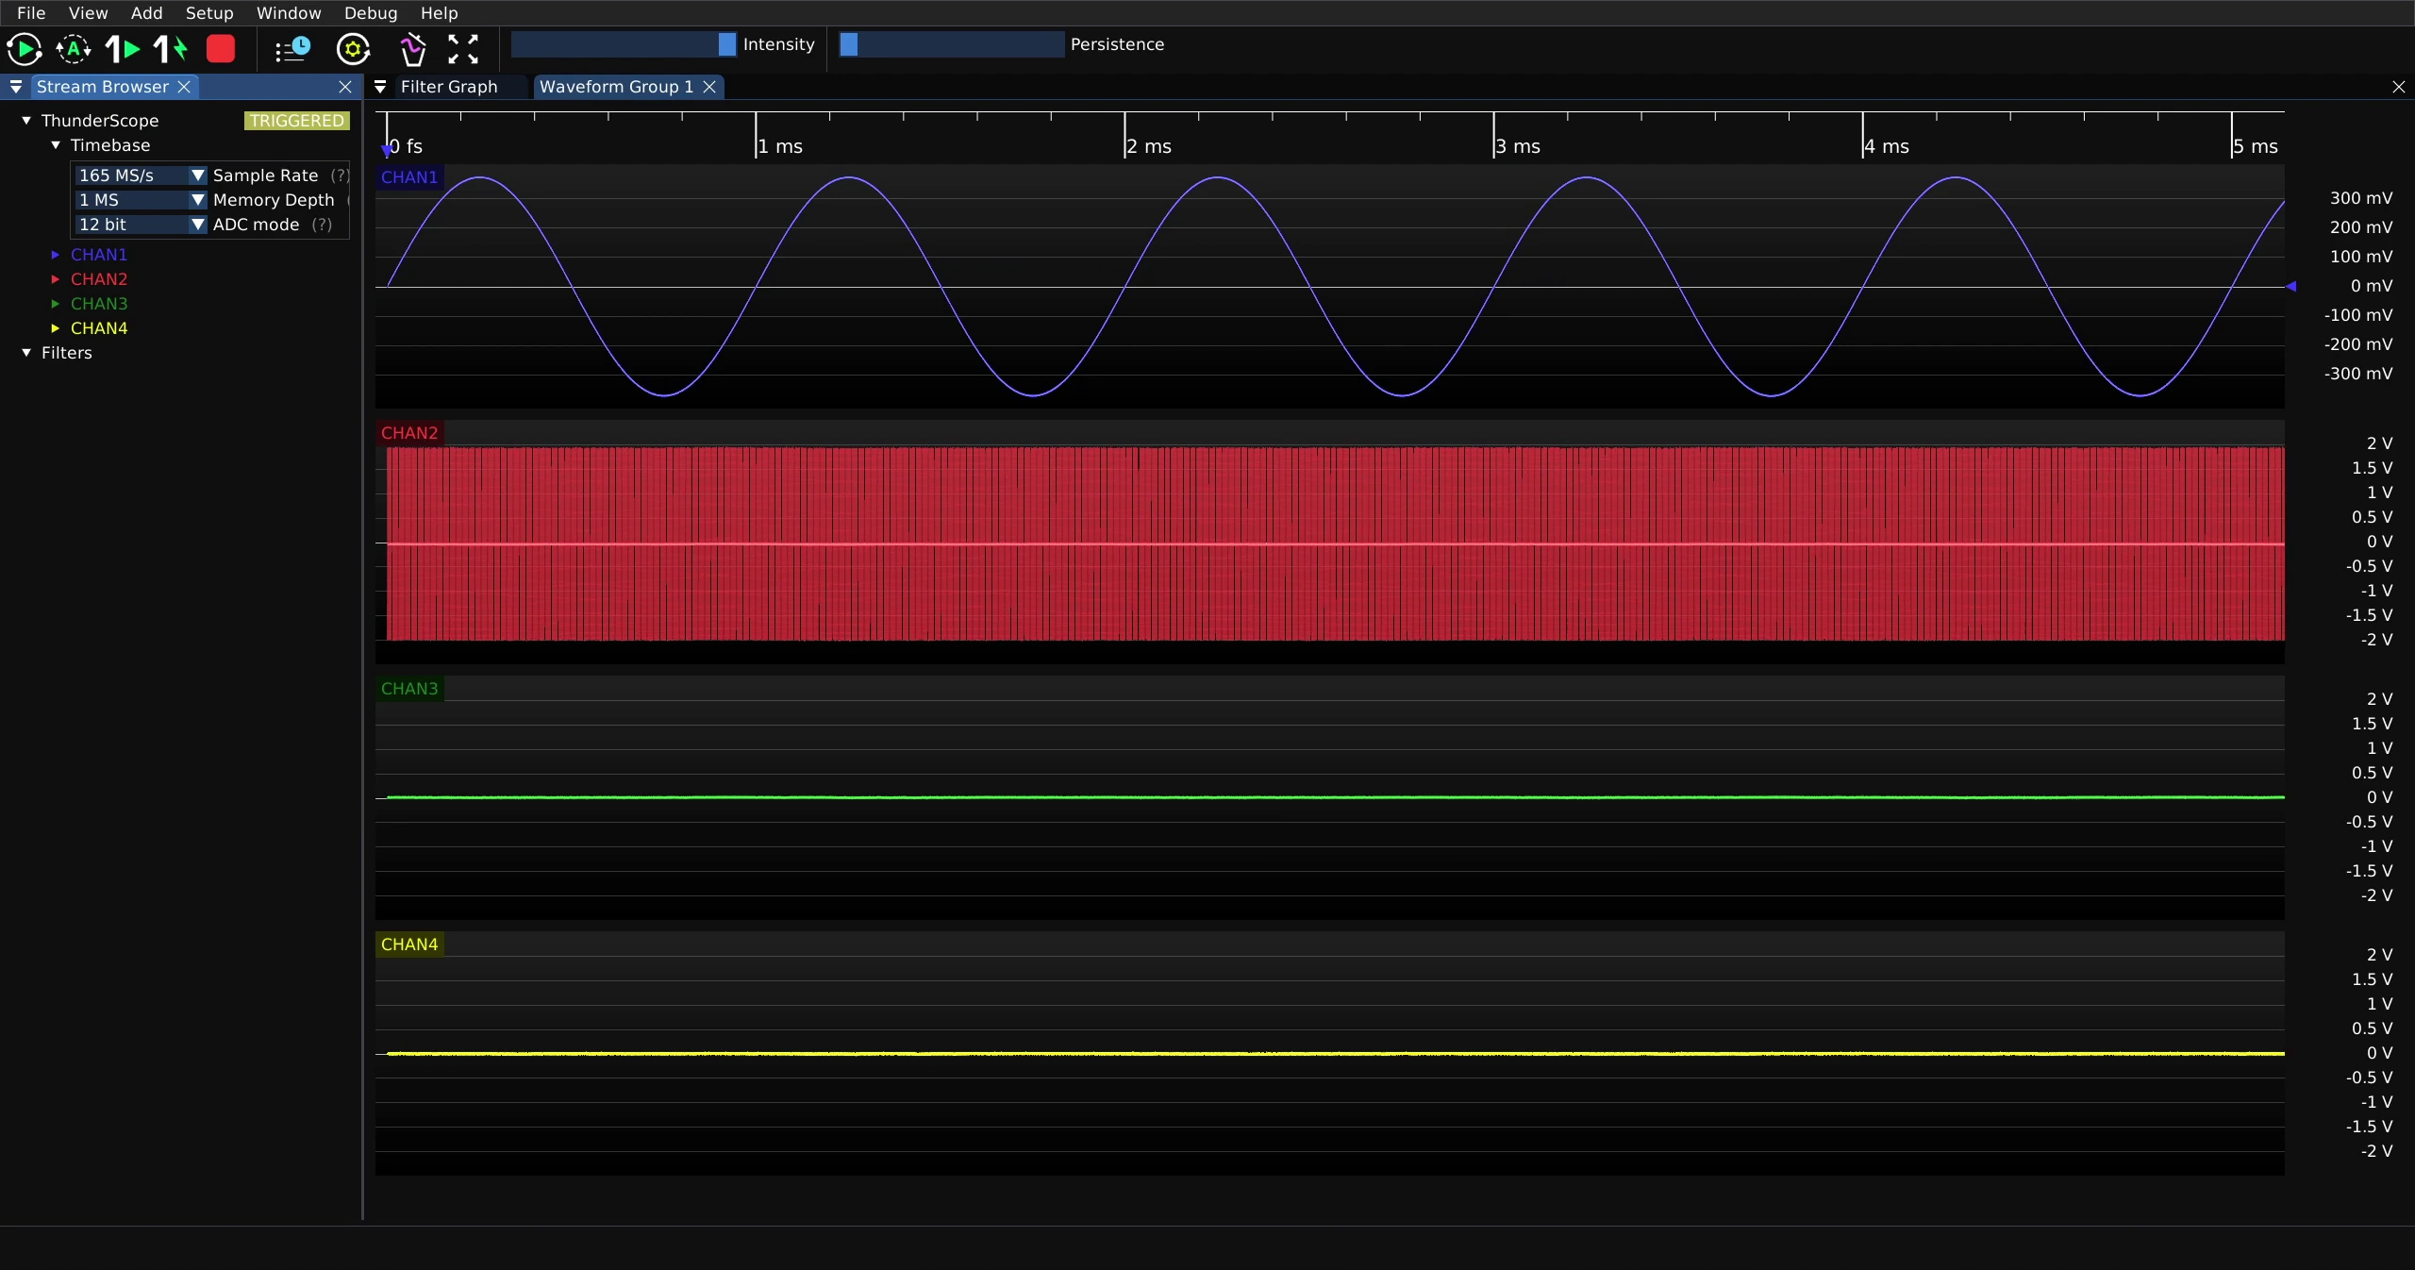Expand the CHAN2 tree item
2415x1270 pixels.
pos(56,279)
